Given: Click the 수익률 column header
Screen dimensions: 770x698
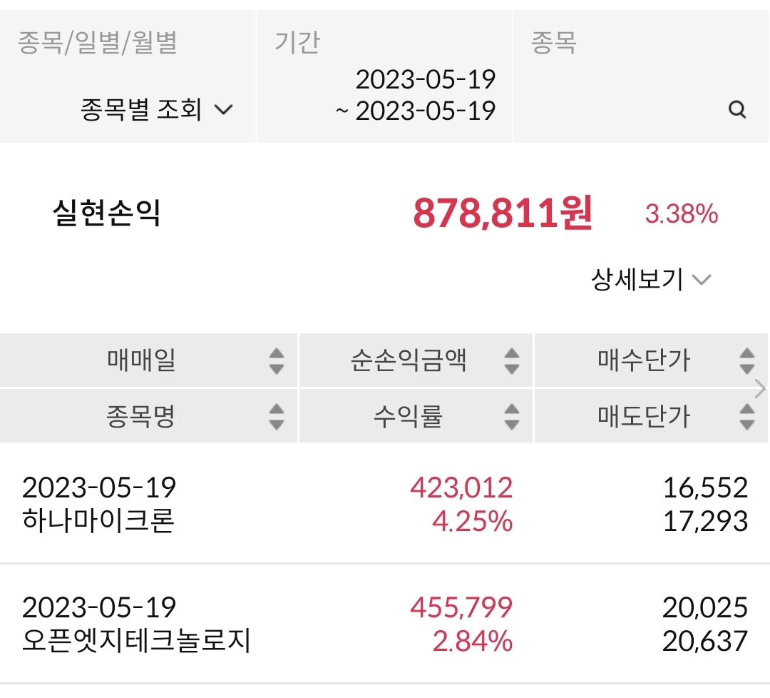Looking at the screenshot, I should click(408, 416).
